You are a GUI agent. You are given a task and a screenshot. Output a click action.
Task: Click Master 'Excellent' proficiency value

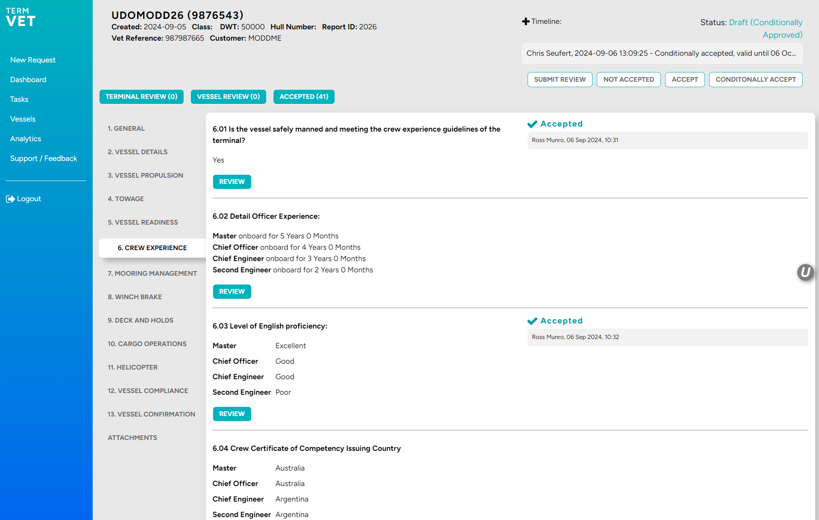(291, 346)
